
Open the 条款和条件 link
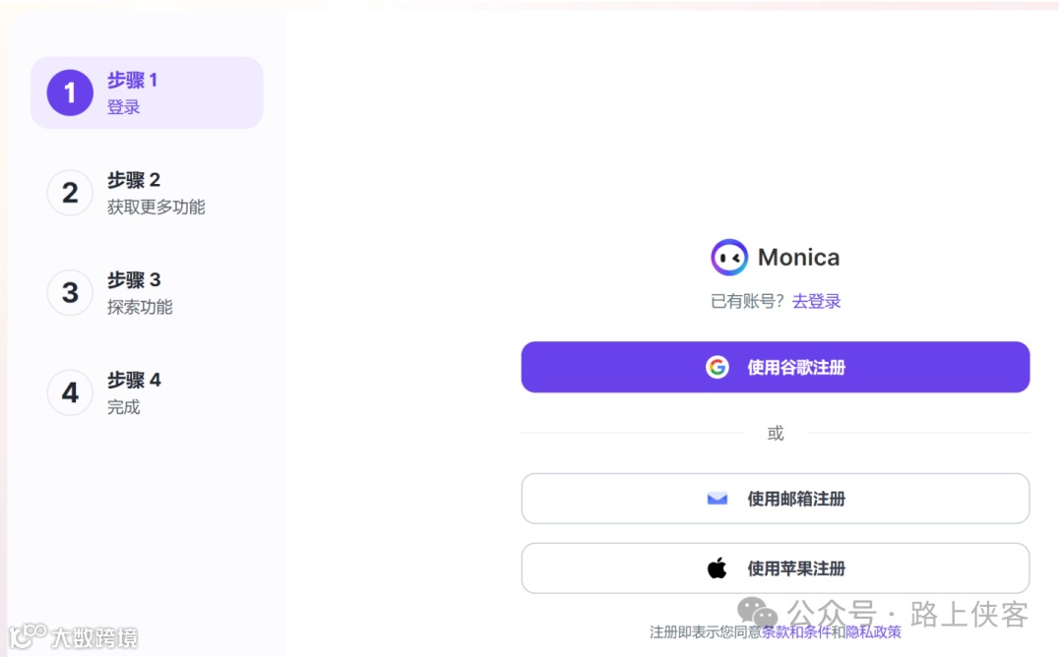795,632
